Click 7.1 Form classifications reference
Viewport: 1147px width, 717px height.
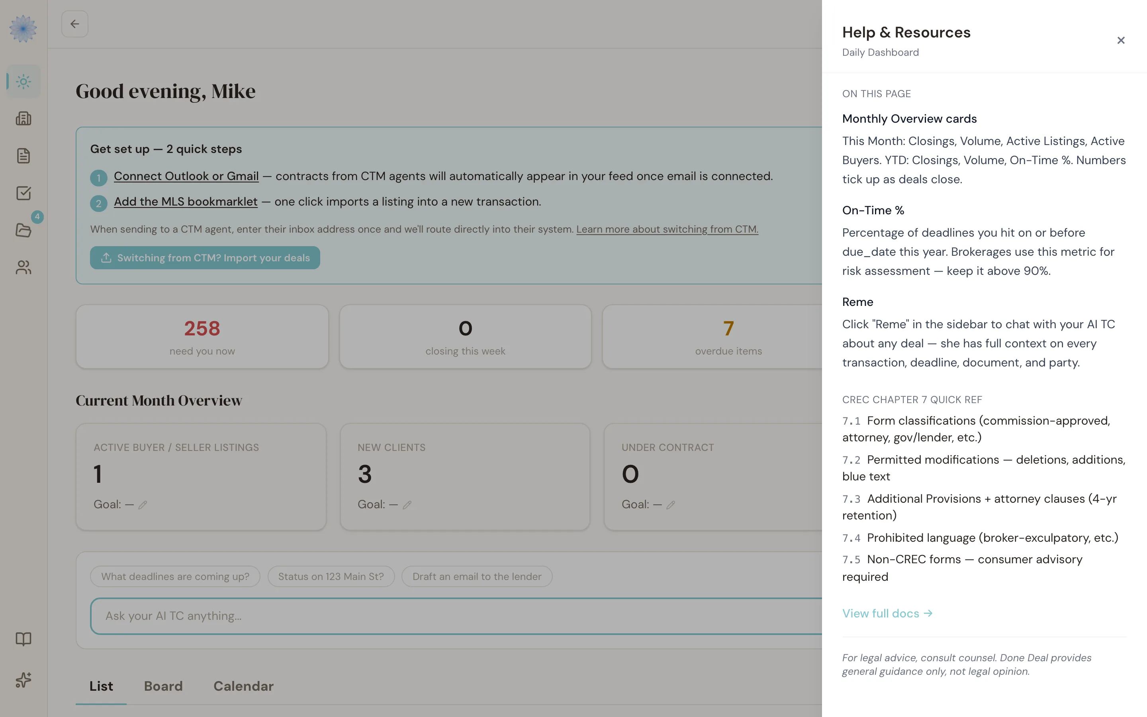[x=977, y=429]
